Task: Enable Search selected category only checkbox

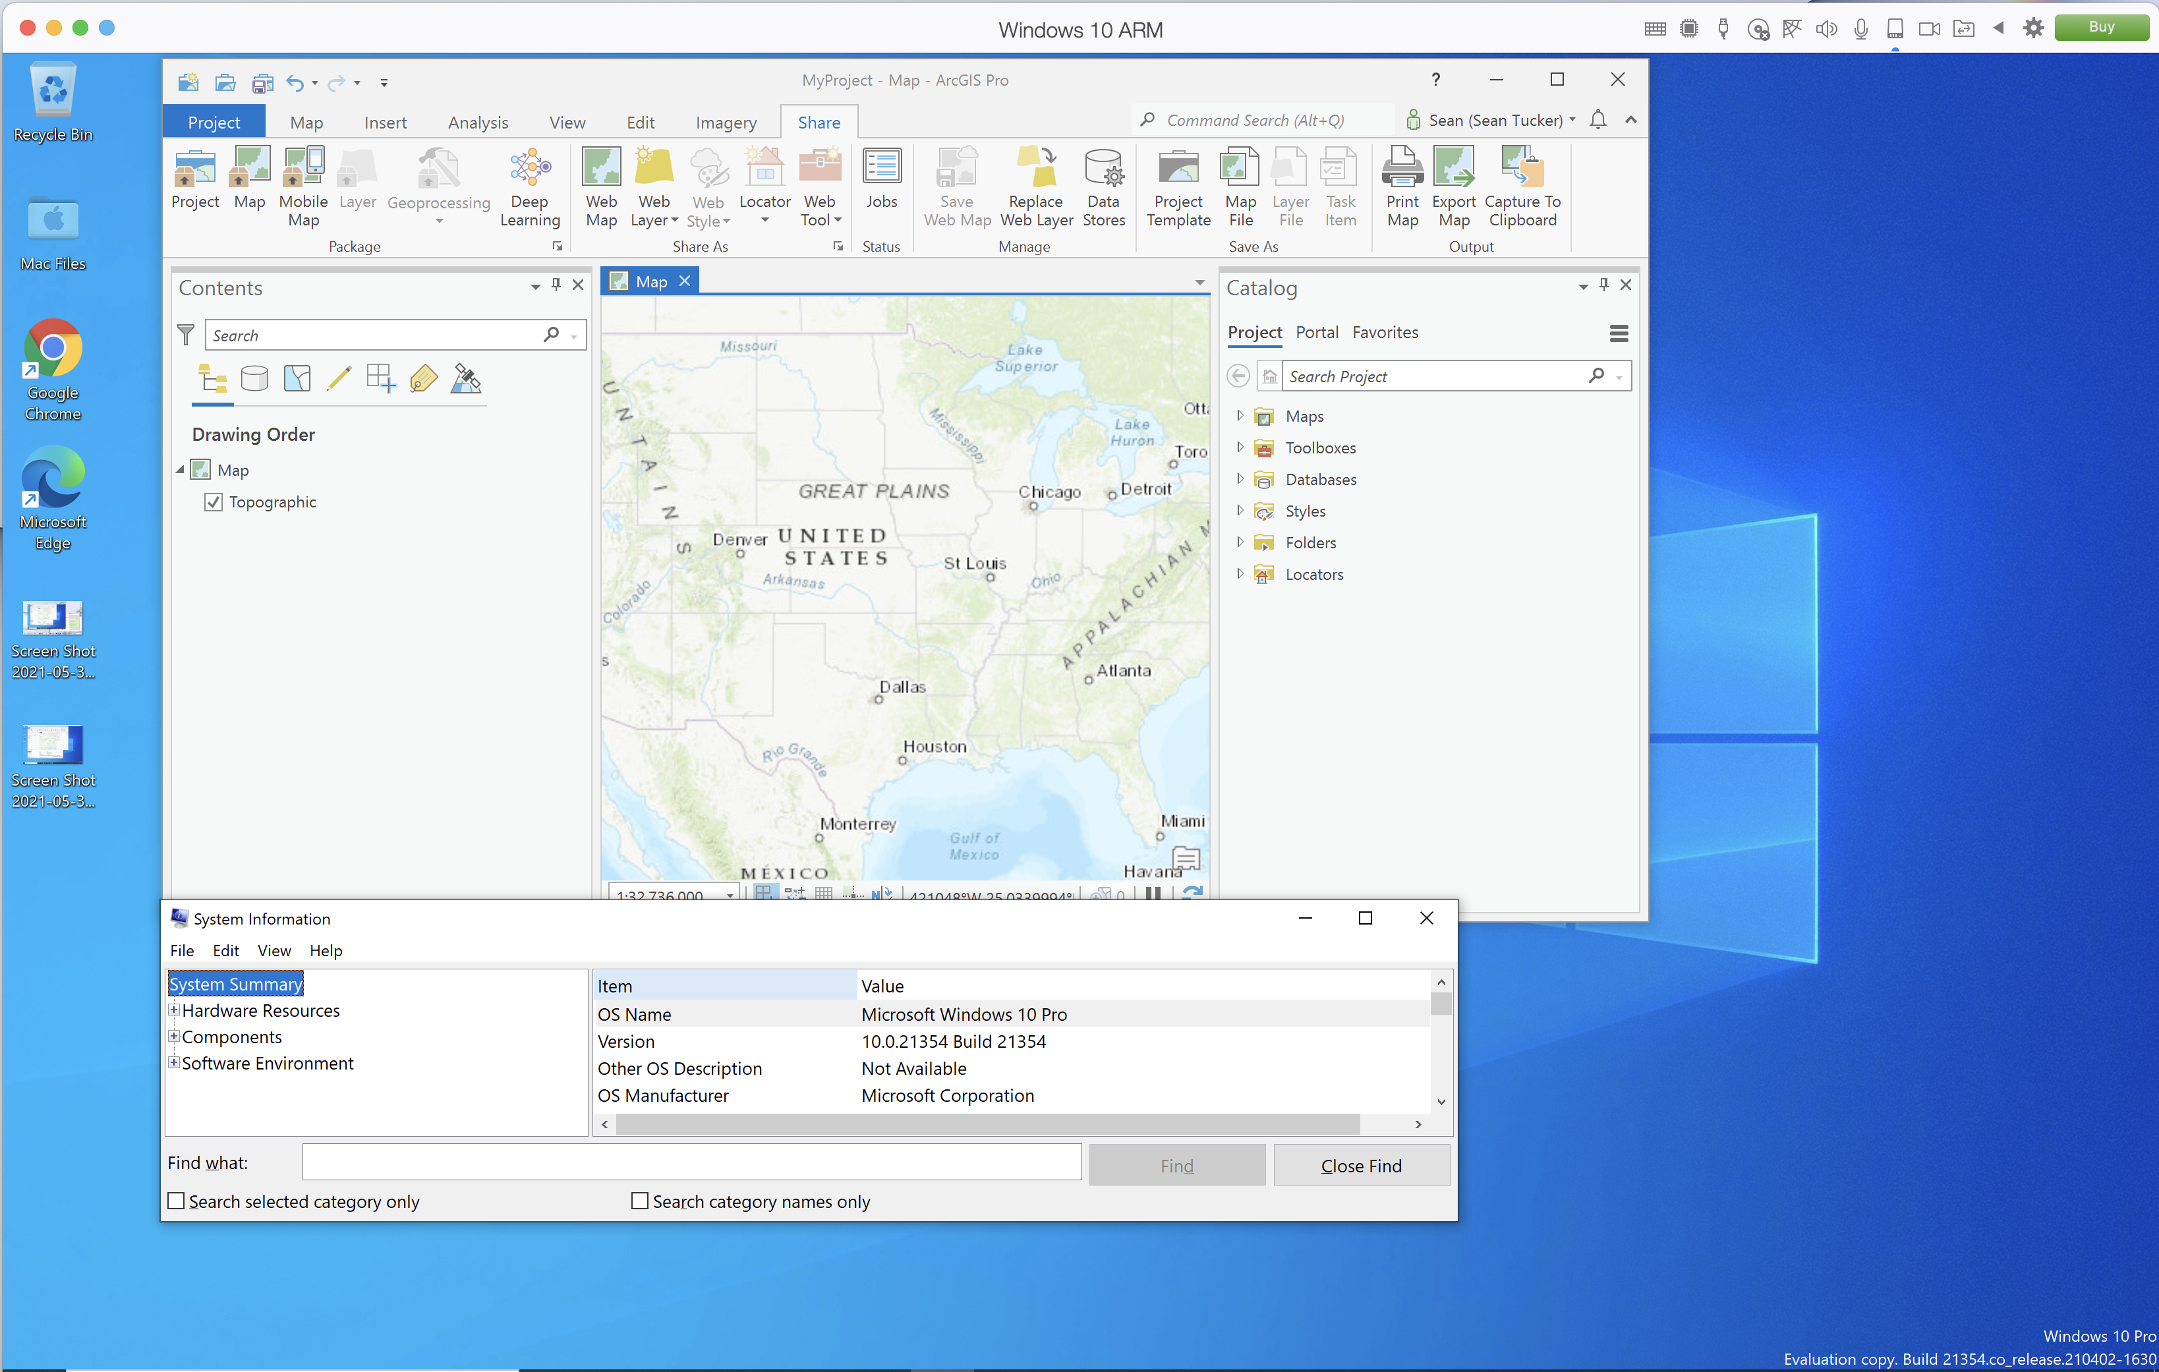Action: coord(177,1201)
